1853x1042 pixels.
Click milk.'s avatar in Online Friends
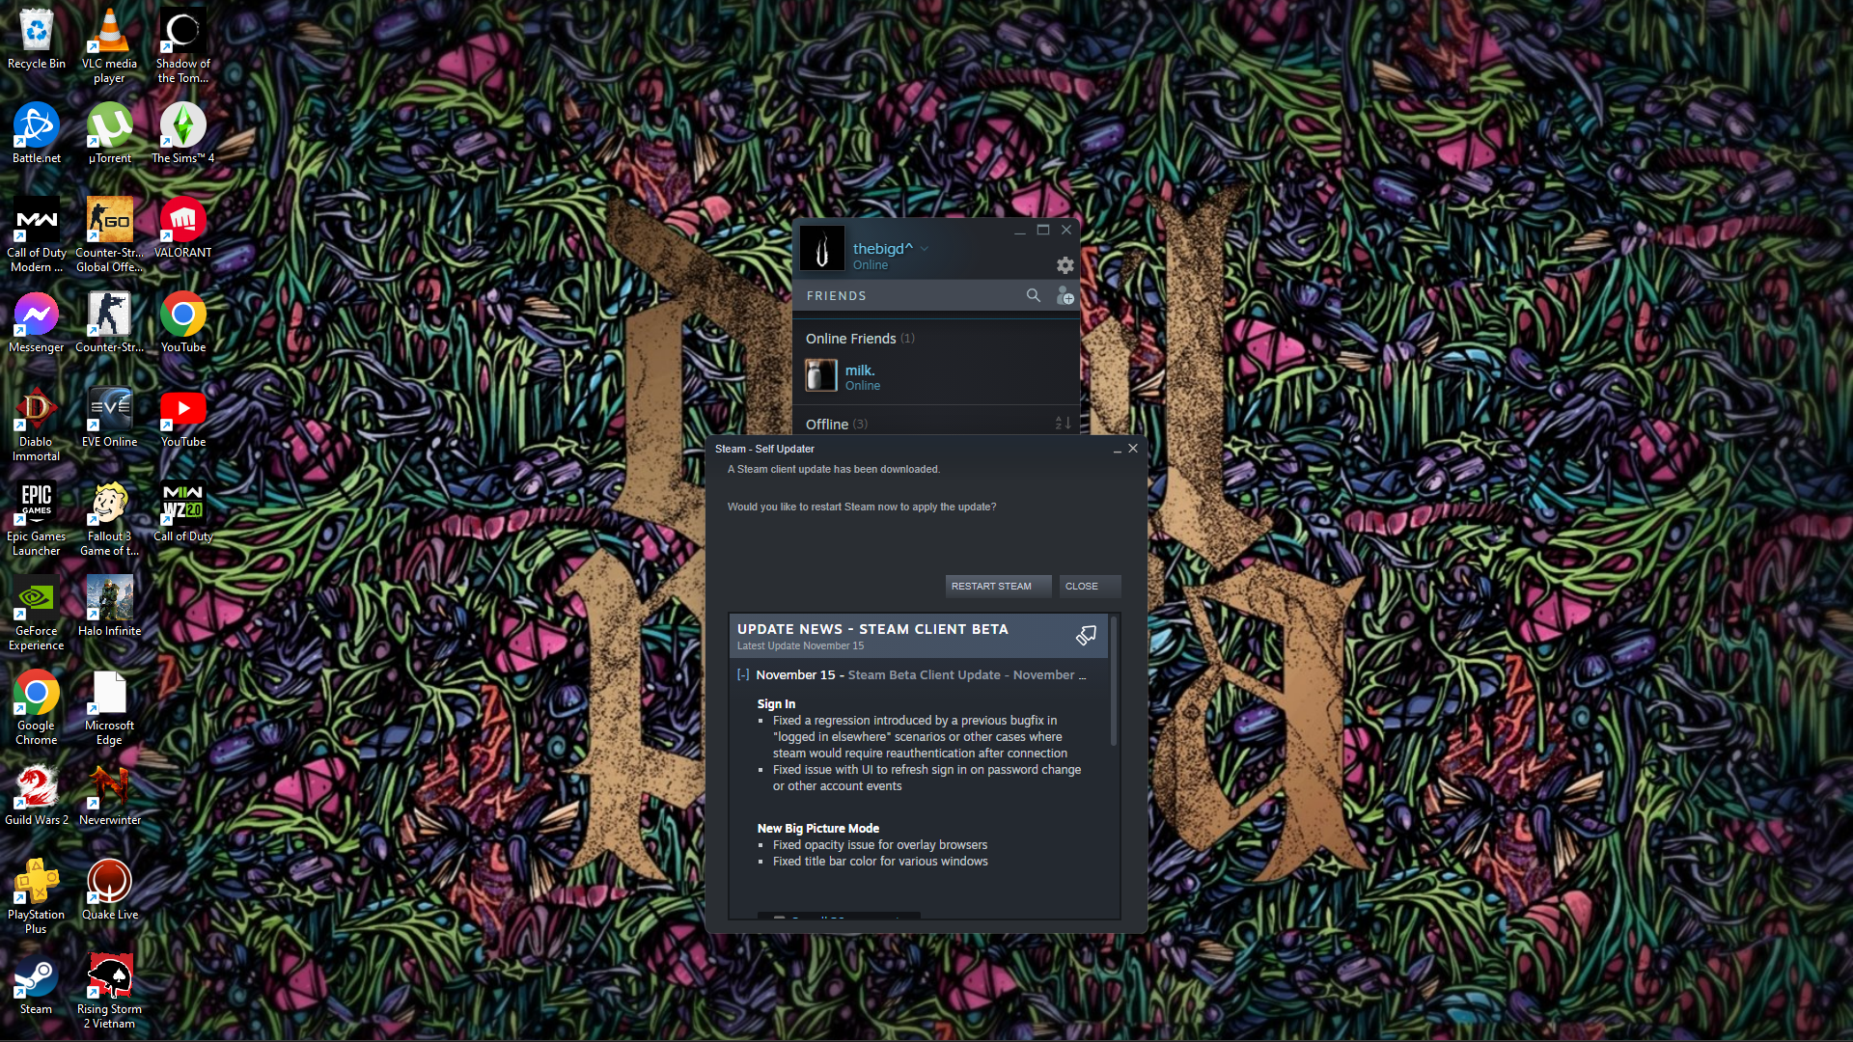(821, 375)
